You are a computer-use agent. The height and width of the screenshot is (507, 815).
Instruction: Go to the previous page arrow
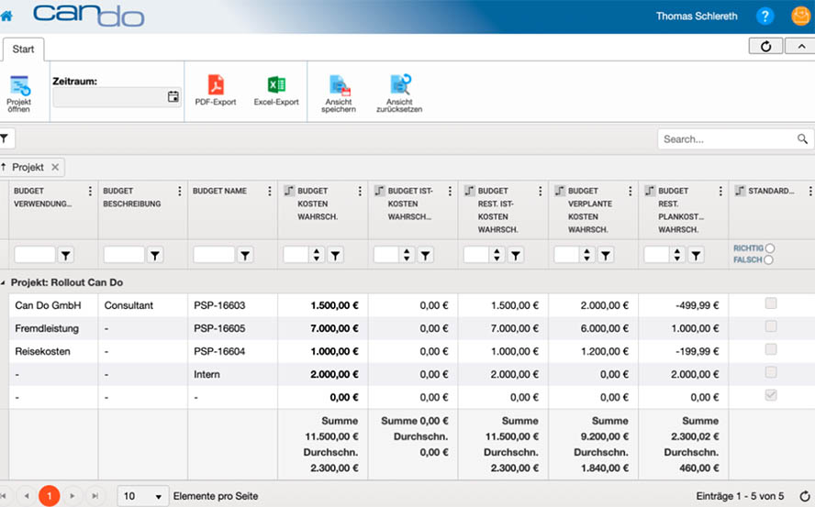[27, 496]
